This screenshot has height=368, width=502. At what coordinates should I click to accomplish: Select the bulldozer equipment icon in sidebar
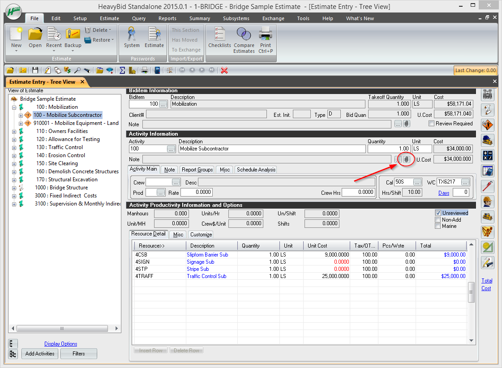(x=488, y=217)
